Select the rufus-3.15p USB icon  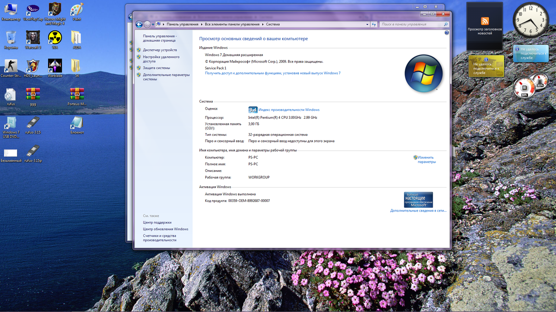[33, 153]
